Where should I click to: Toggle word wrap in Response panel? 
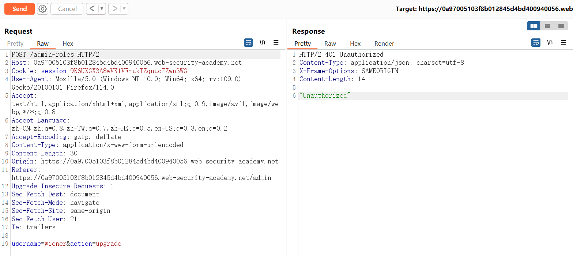pos(536,43)
